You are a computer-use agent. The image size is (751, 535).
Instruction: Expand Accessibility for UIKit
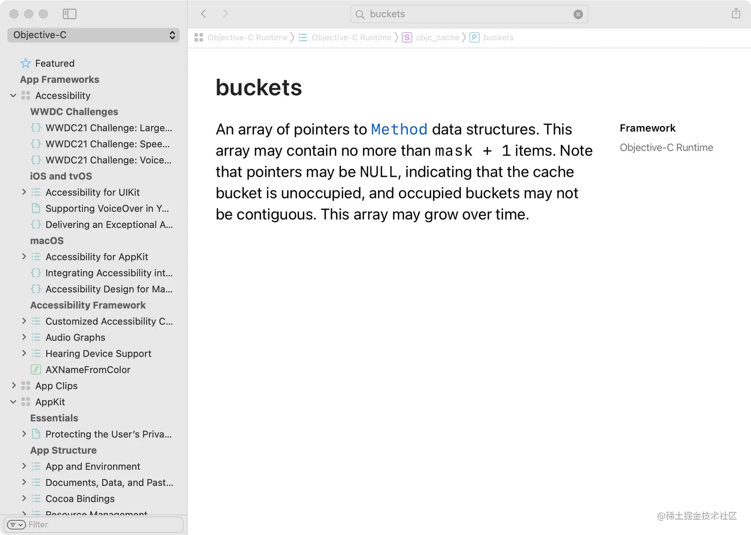pos(24,192)
